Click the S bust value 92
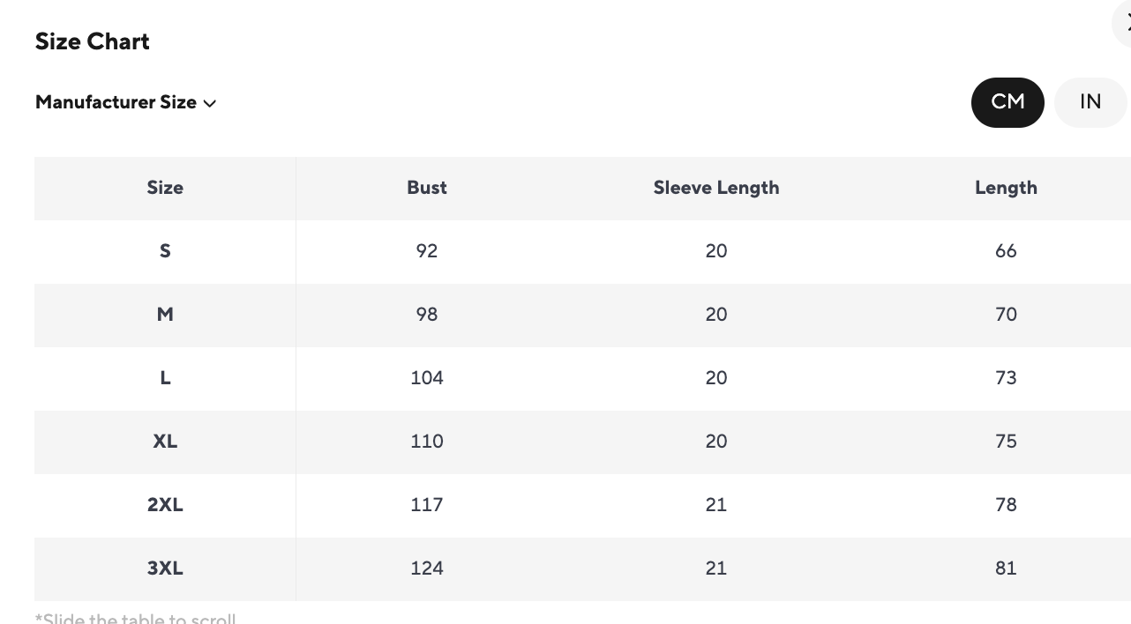 pos(427,251)
